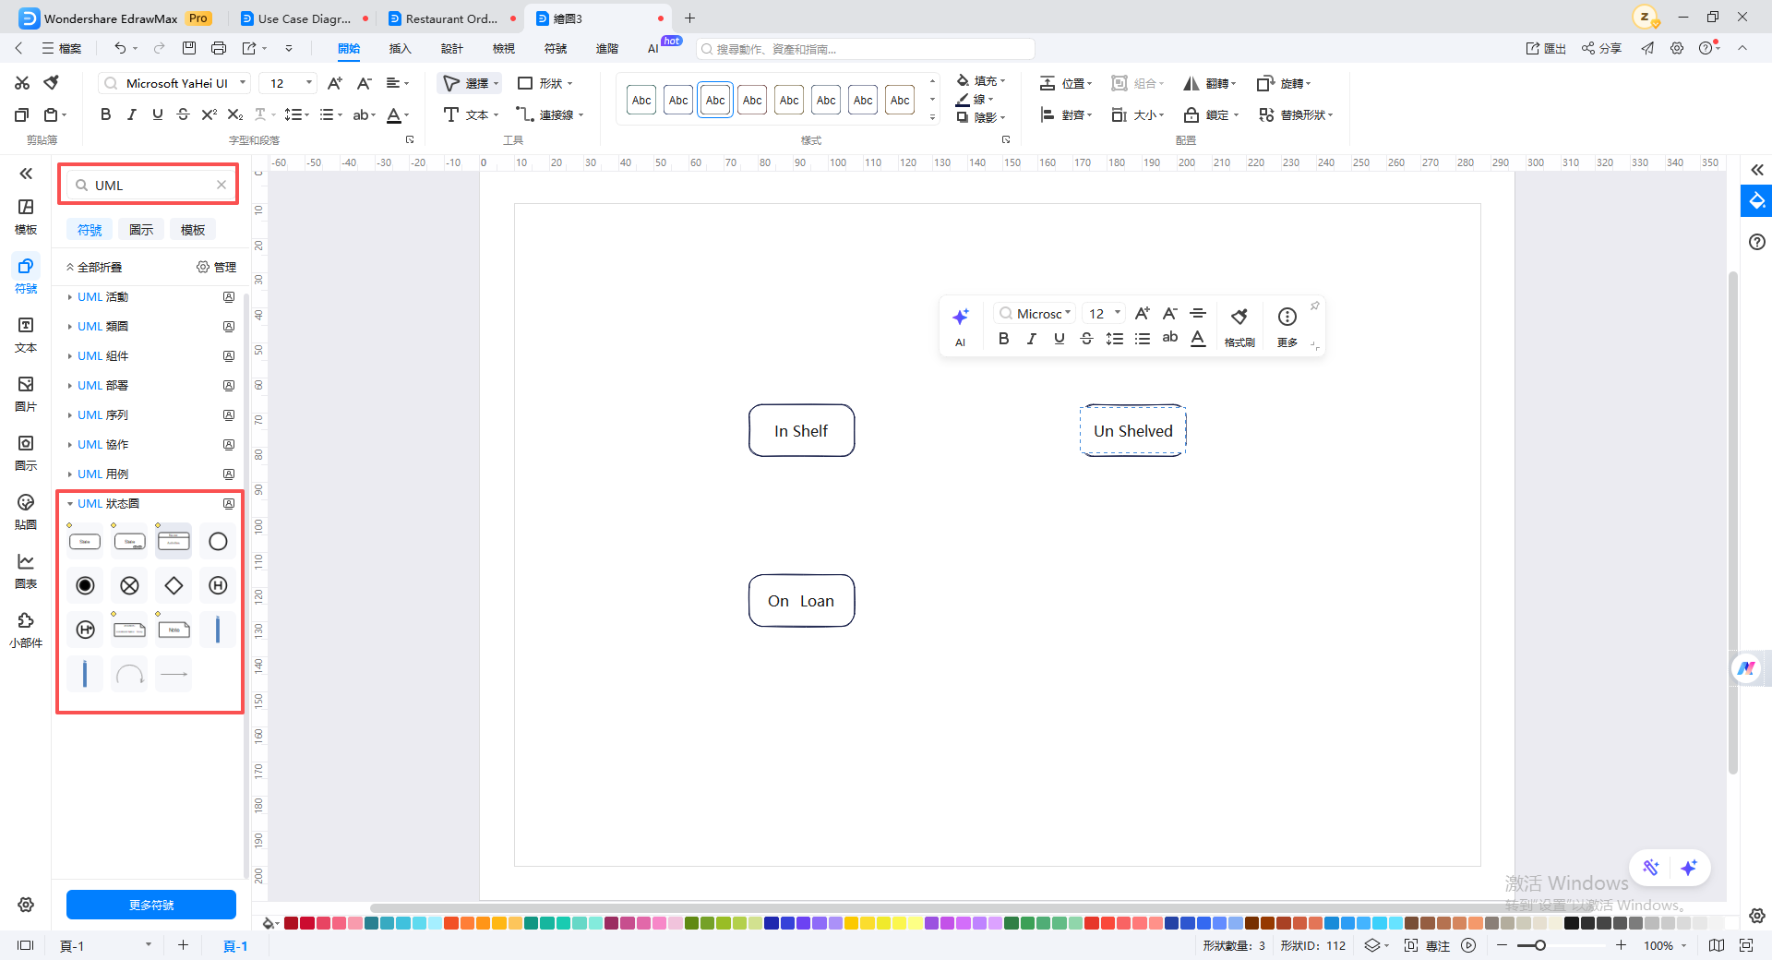The width and height of the screenshot is (1772, 960).
Task: Pick the black swatch in color palette
Action: point(1571,923)
